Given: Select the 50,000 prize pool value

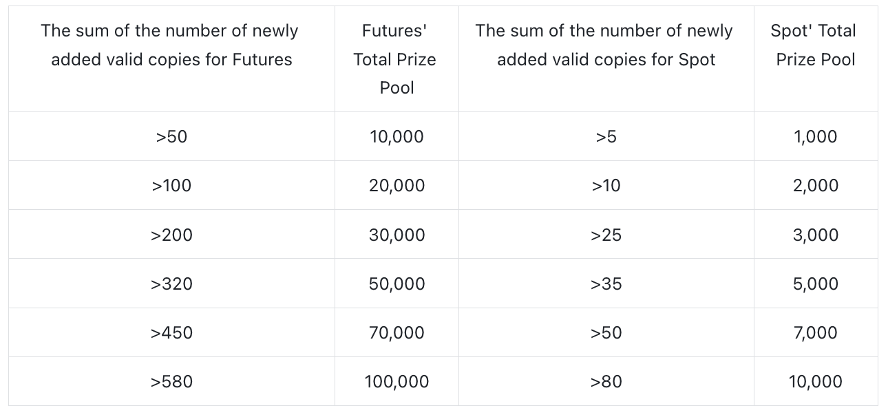Looking at the screenshot, I should tap(397, 284).
